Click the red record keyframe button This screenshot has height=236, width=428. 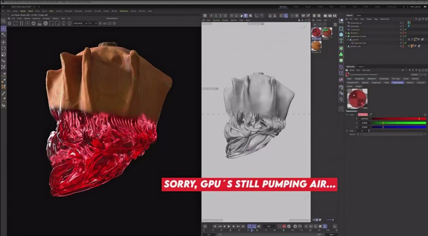click(x=284, y=226)
